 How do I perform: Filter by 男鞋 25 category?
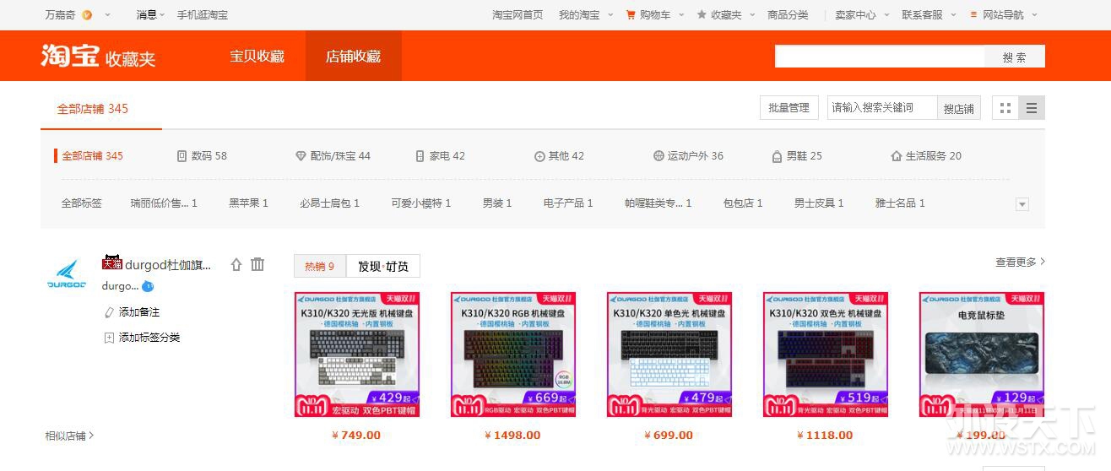tap(797, 156)
